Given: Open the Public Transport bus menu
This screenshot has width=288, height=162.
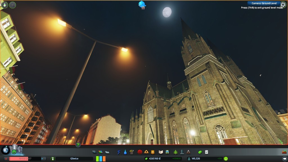Looking at the screenshot, I should click(167, 152).
